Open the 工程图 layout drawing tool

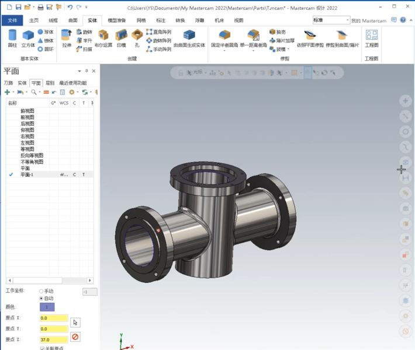pos(372,38)
